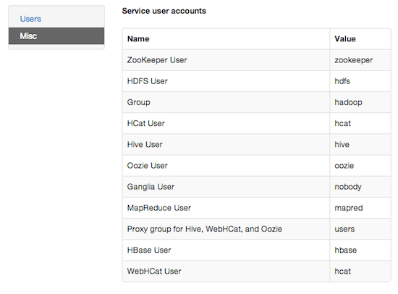Screen dimensions: 398x294
Task: Select the Misc tab in sidebar
Action: coord(56,35)
